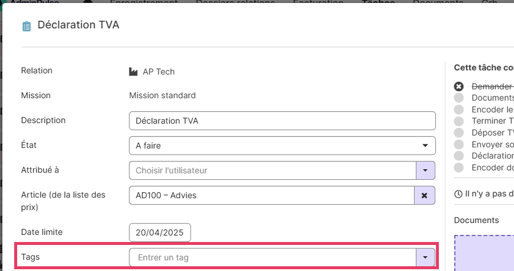
Task: Tick the 'Envoyer so' checklist circle
Action: 458,144
